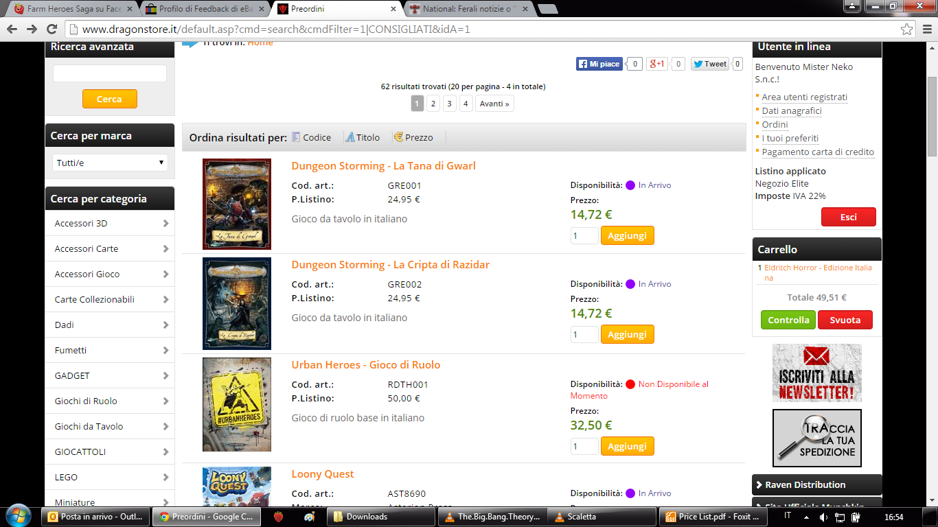
Task: Open La Cripta di Razidar cover image
Action: (237, 303)
